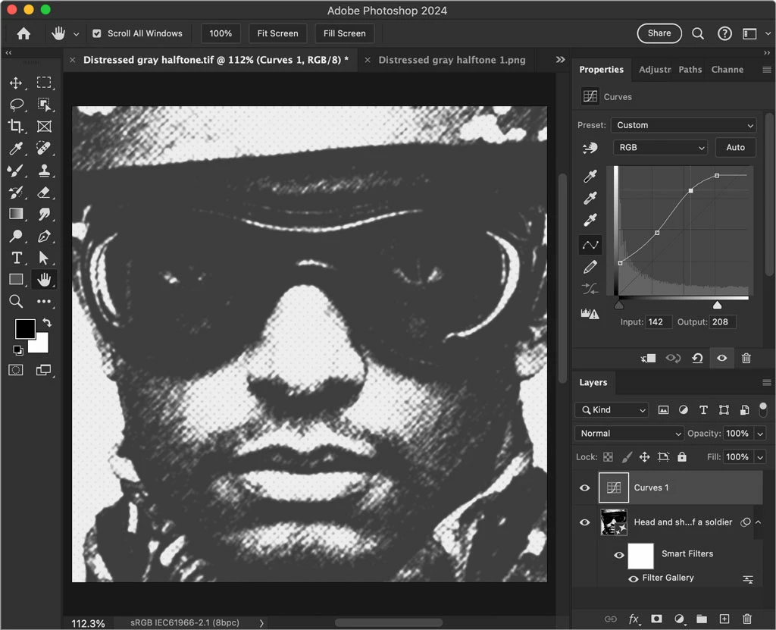The width and height of the screenshot is (776, 630).
Task: Hide the Curves 1 layer
Action: (584, 488)
